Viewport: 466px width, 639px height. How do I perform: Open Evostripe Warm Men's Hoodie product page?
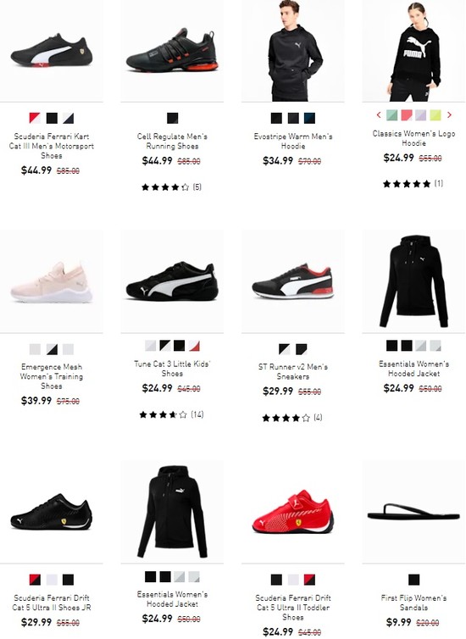click(x=293, y=141)
